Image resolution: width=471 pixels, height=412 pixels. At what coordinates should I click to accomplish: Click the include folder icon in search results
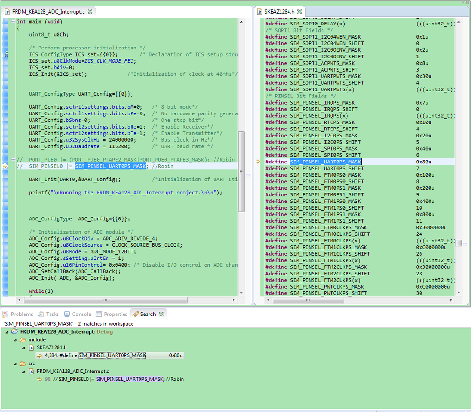[23, 339]
